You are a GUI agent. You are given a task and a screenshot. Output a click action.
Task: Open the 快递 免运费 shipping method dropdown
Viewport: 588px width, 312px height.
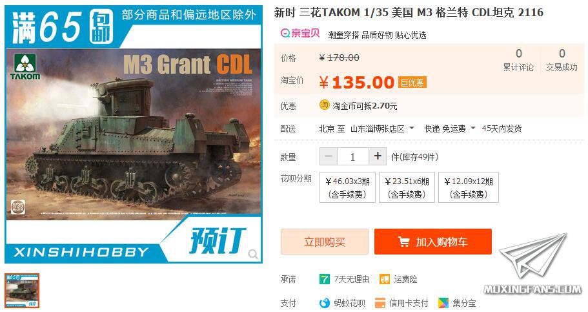[x=449, y=129]
